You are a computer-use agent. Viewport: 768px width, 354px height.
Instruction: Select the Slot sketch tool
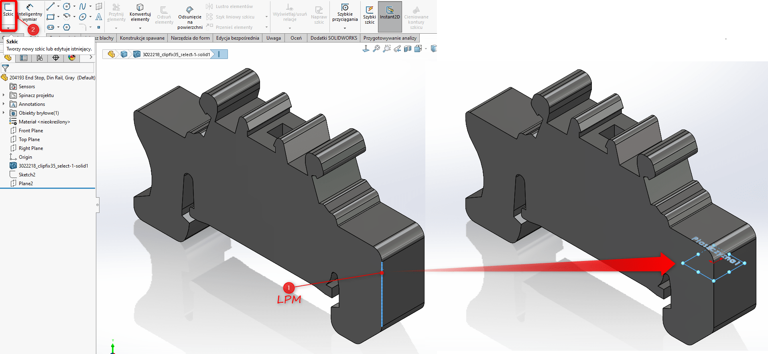pyautogui.click(x=50, y=27)
